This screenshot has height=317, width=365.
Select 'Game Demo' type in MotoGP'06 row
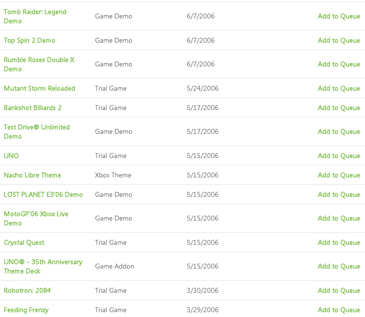click(x=113, y=218)
